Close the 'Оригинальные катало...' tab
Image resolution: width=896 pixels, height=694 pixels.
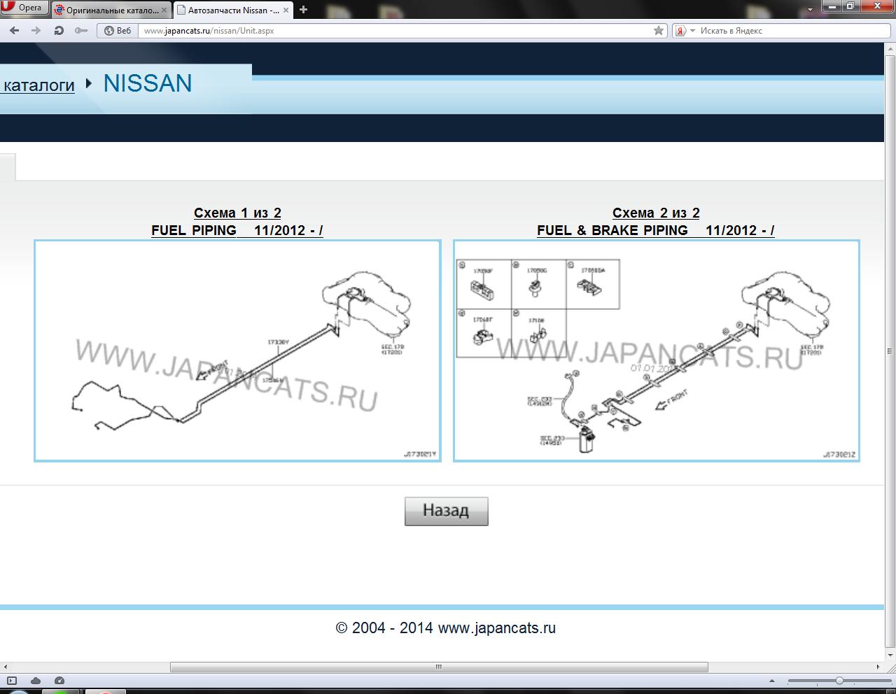click(x=164, y=10)
